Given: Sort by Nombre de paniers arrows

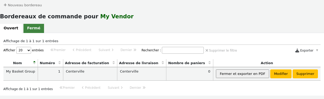Looking at the screenshot, I should (x=210, y=63).
